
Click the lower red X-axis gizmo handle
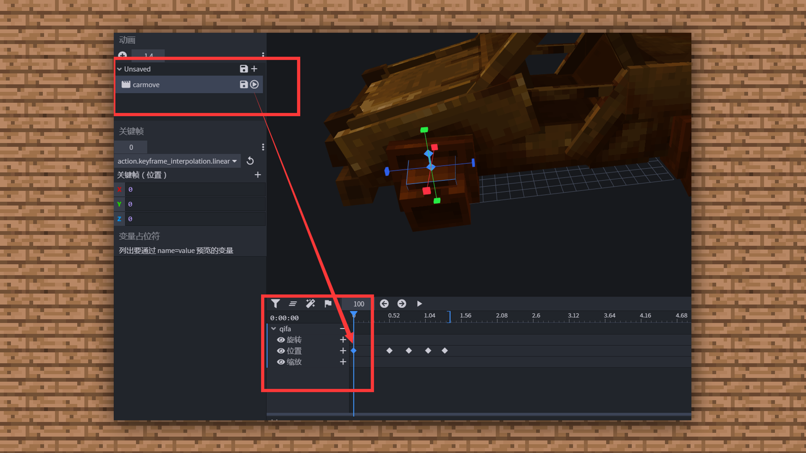click(427, 191)
